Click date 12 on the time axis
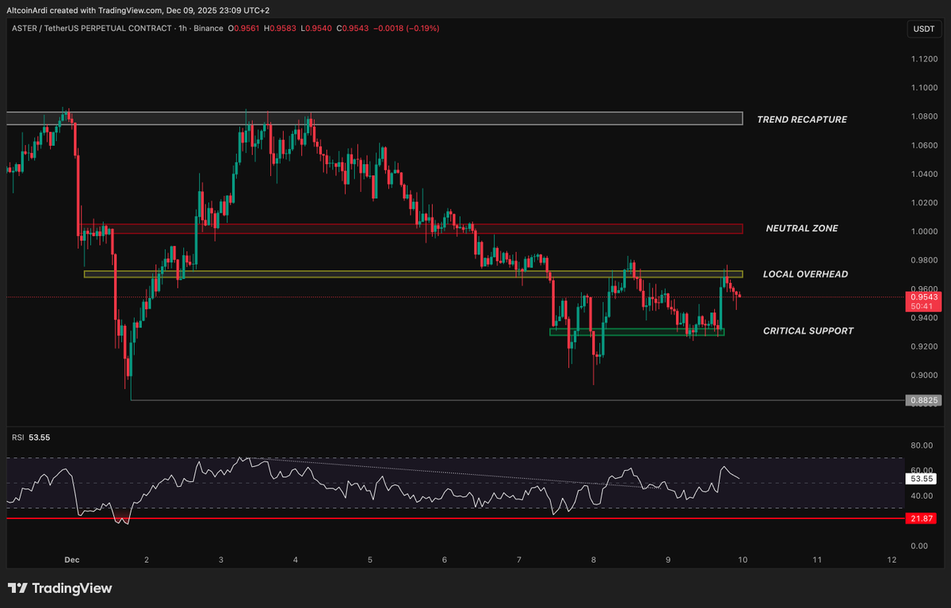This screenshot has width=951, height=608. point(892,560)
